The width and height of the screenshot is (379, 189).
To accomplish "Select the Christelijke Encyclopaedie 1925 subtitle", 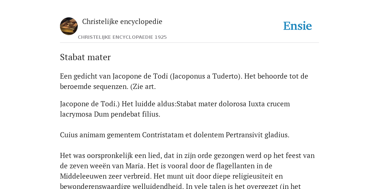I will [x=122, y=37].
